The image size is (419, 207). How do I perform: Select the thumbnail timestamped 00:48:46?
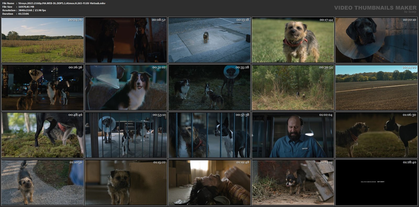42,135
